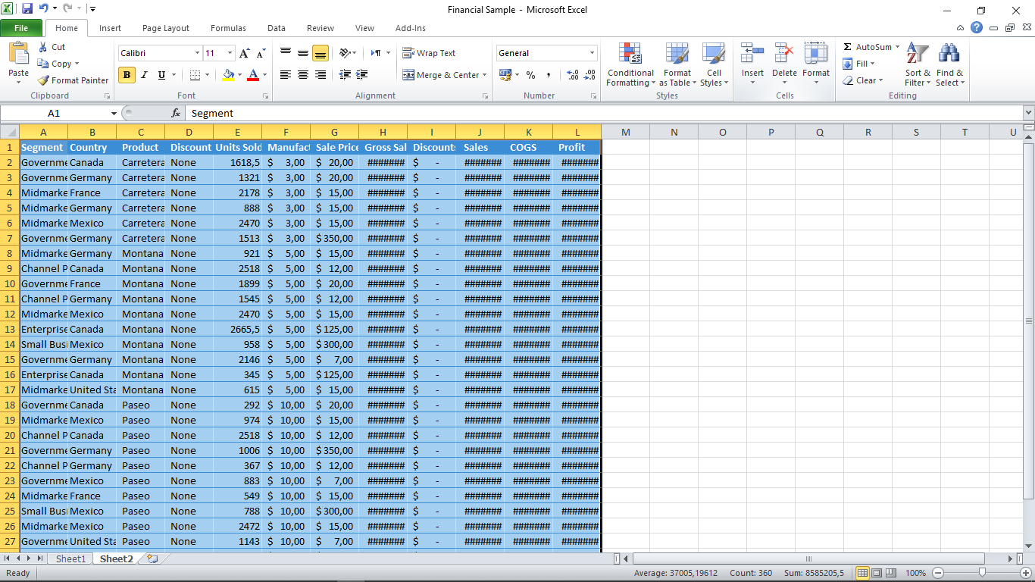Expand the AutoSum dropdown arrow
1035x582 pixels.
[897, 47]
